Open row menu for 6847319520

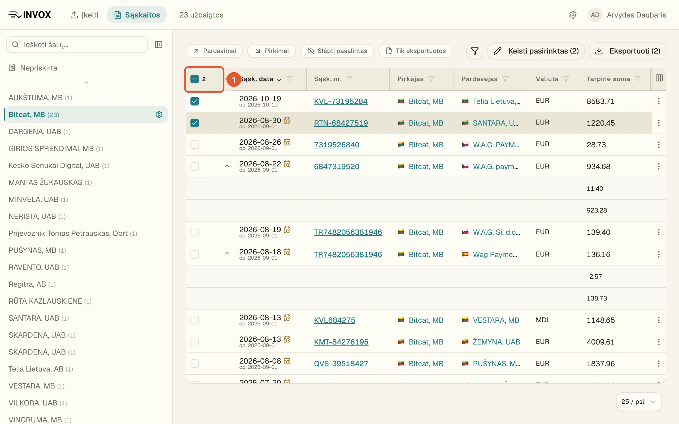[x=659, y=167]
